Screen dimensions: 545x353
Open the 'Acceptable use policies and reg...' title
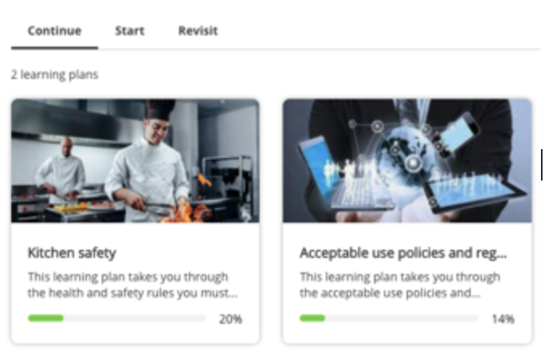(403, 252)
